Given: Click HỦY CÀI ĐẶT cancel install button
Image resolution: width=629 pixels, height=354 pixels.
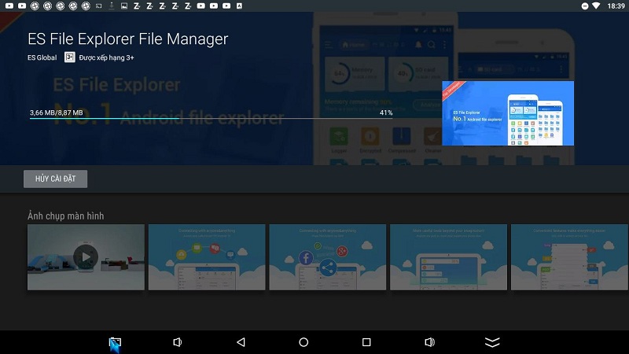Looking at the screenshot, I should (x=55, y=179).
